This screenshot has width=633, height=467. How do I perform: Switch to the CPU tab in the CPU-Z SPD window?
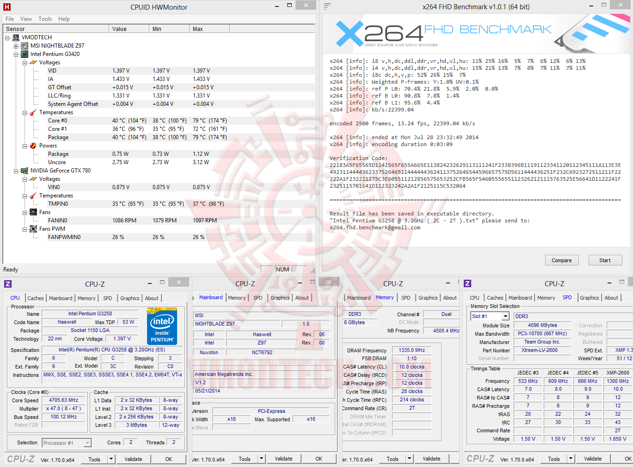coord(474,298)
